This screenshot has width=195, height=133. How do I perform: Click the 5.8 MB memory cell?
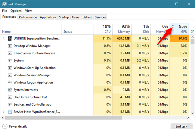[x=122, y=112]
